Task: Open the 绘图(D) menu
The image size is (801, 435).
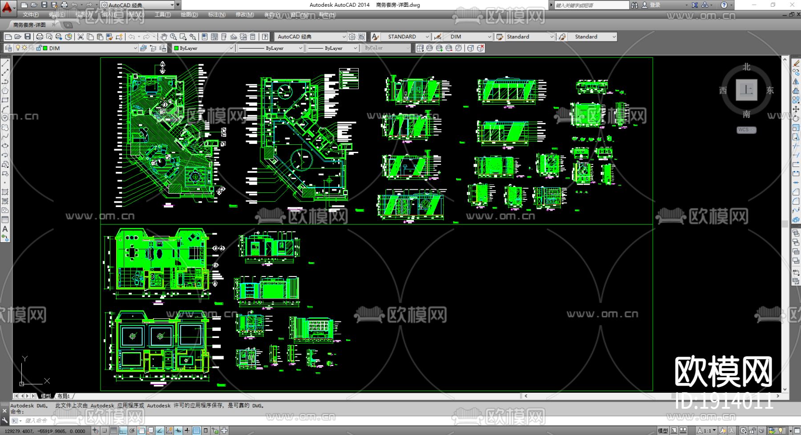Action: (189, 15)
